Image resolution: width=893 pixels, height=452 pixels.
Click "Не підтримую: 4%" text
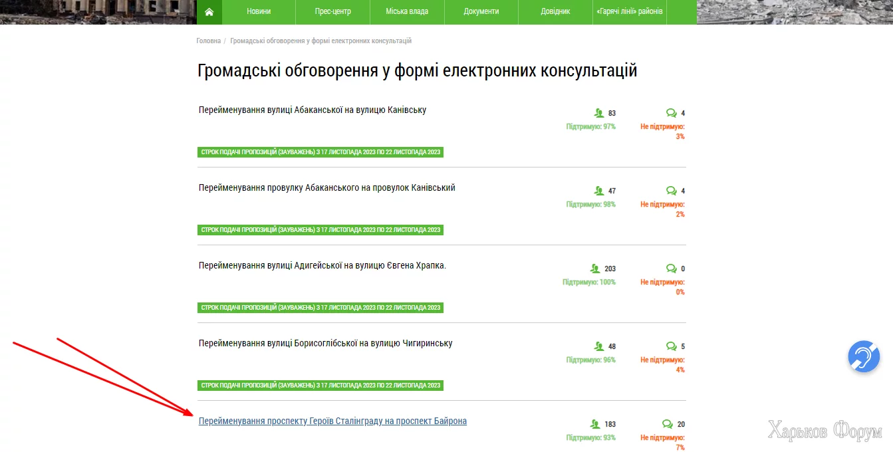[x=662, y=364]
